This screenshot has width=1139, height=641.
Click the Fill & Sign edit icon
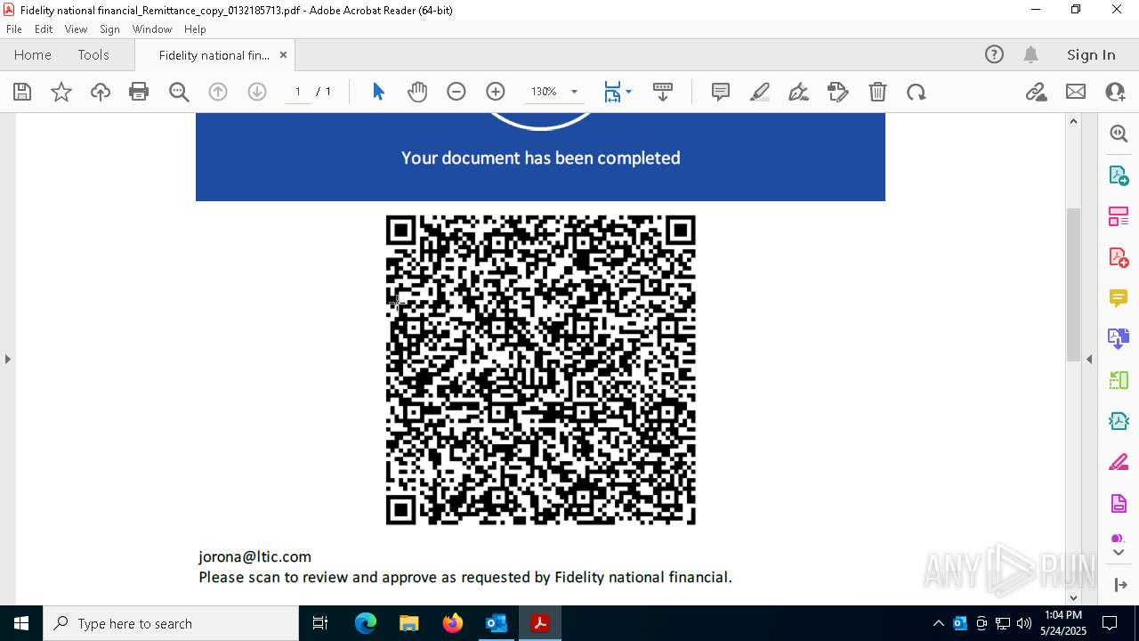tap(838, 92)
